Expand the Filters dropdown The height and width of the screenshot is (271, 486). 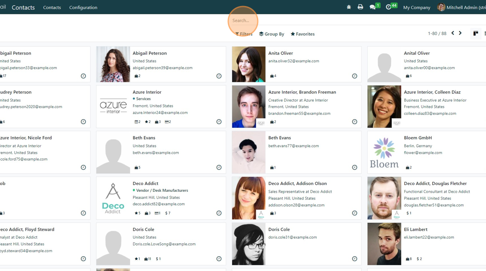tap(243, 34)
